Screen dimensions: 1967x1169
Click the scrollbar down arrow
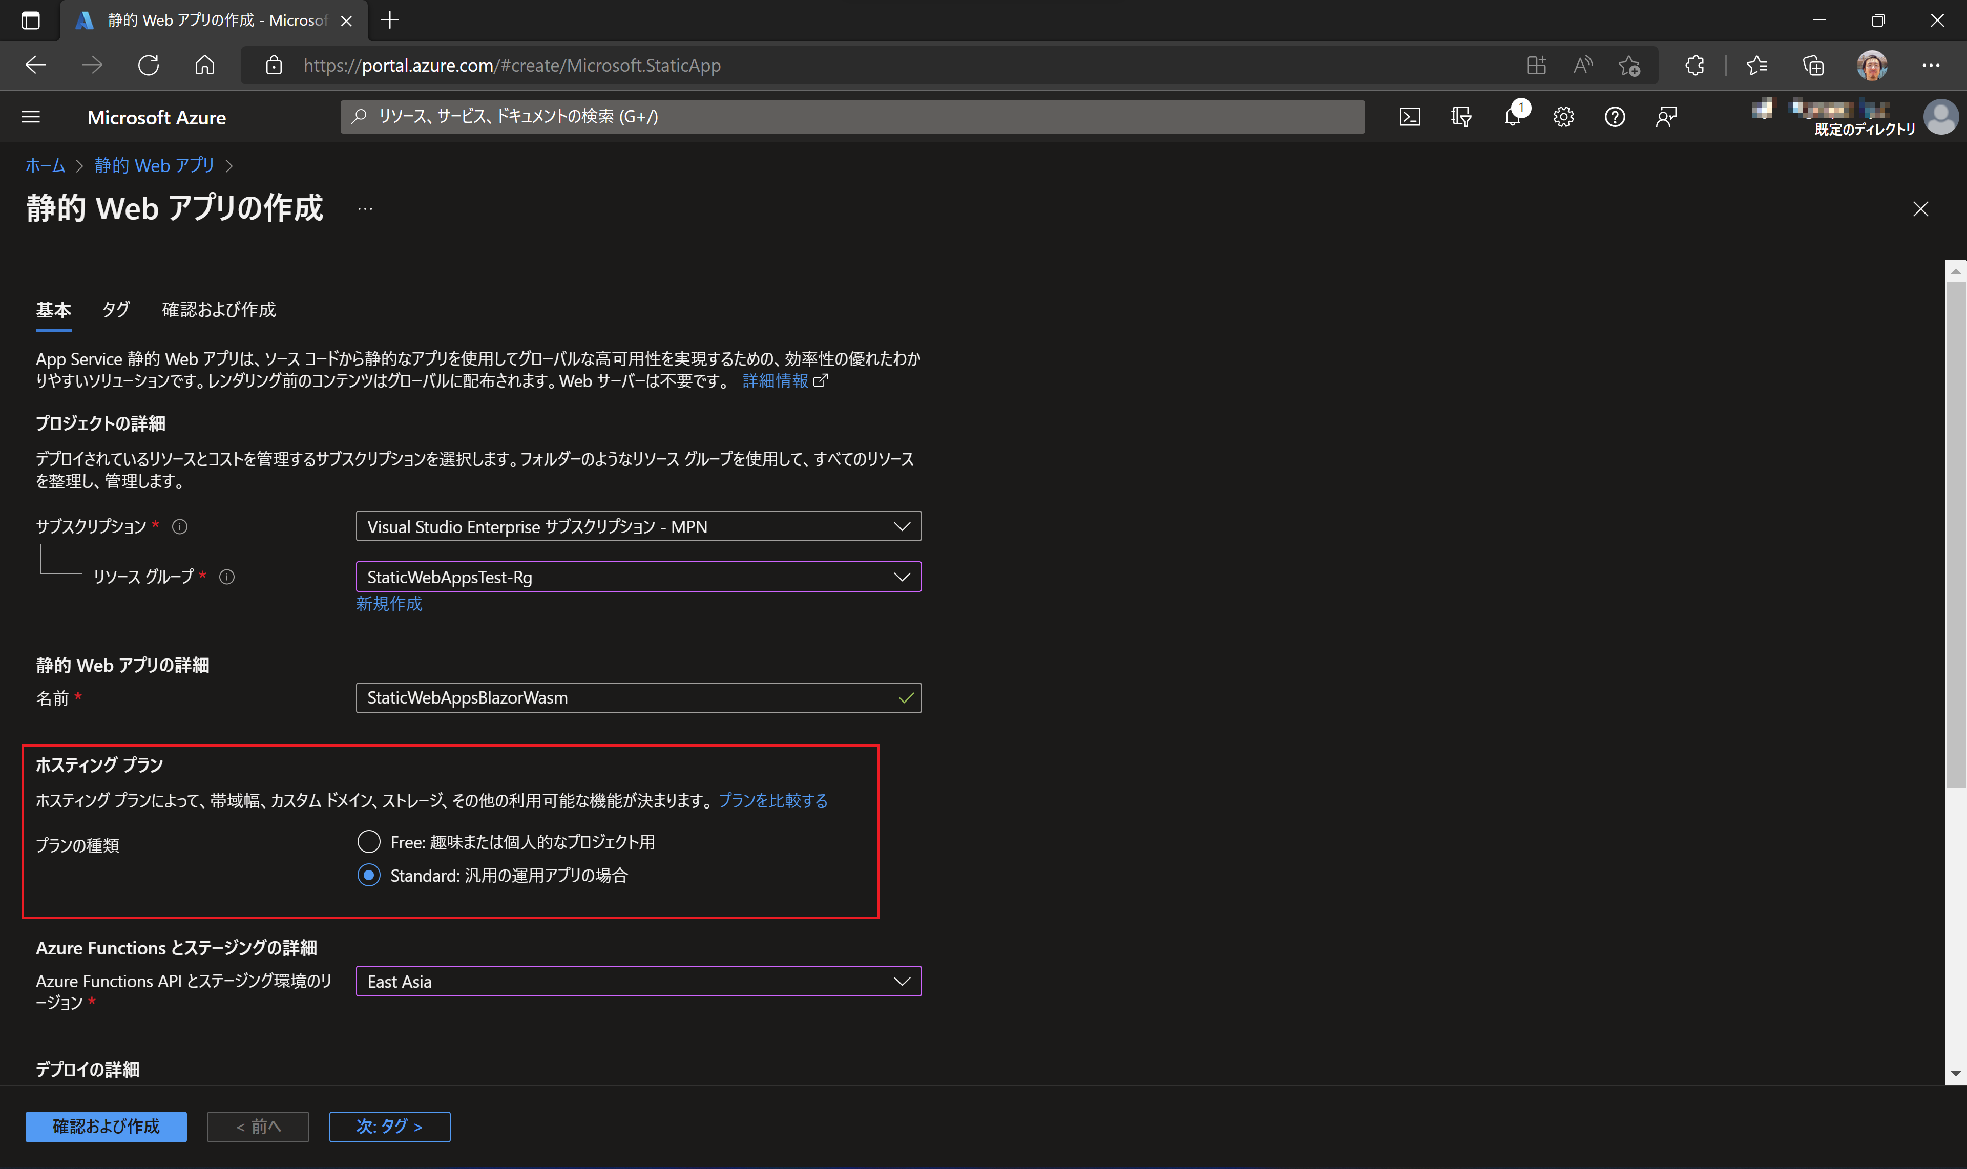pyautogui.click(x=1955, y=1074)
